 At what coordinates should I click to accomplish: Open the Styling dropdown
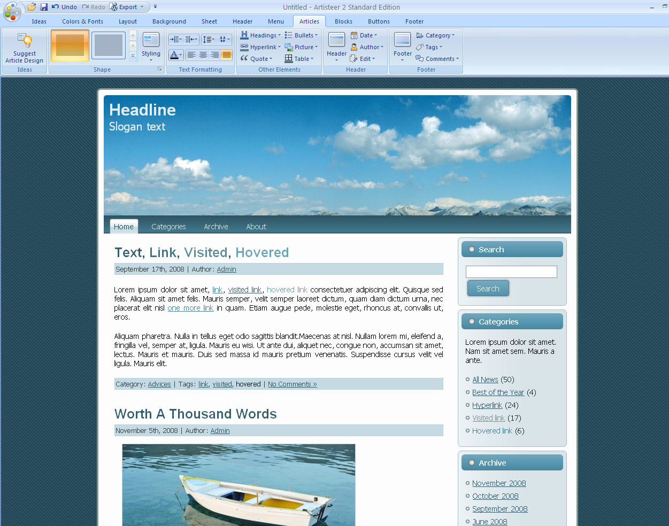tap(151, 47)
